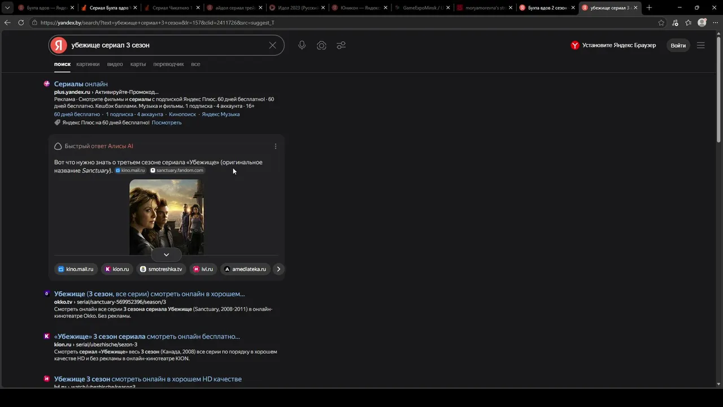Select the kino.mail.ru source chip
Image resolution: width=723 pixels, height=407 pixels.
coord(76,269)
